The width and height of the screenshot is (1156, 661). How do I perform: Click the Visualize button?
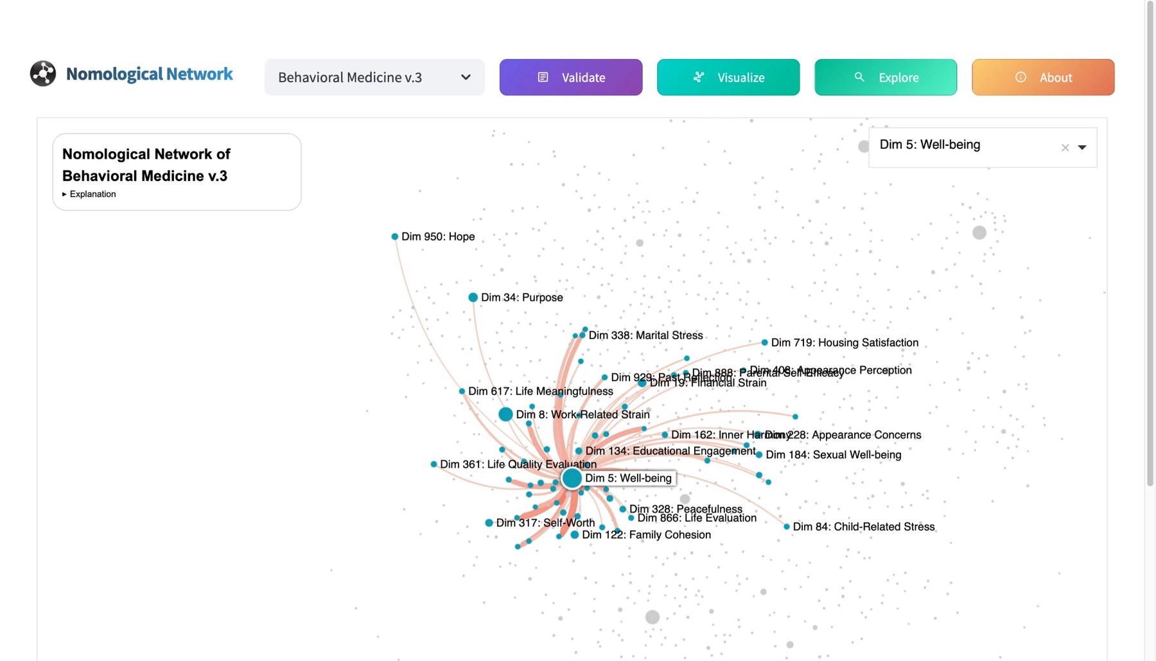pyautogui.click(x=728, y=77)
